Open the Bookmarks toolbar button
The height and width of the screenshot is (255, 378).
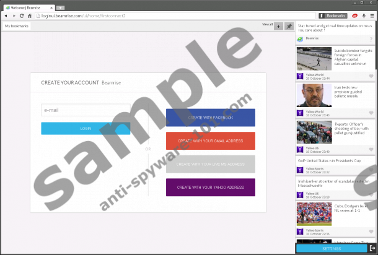333,15
